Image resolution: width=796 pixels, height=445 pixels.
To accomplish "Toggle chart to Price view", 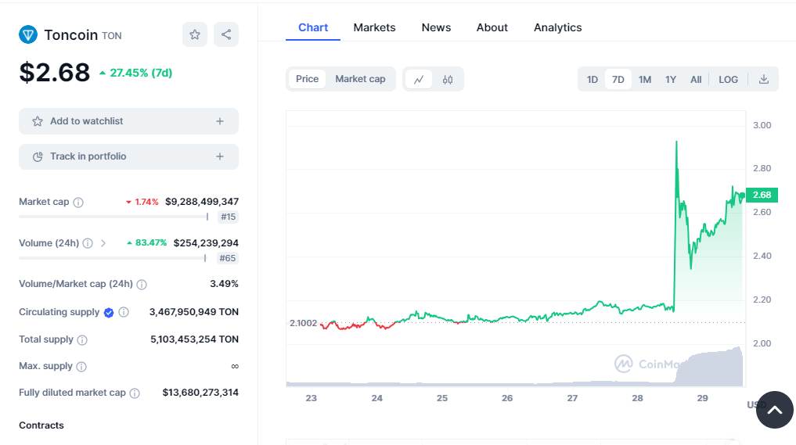I will [307, 79].
